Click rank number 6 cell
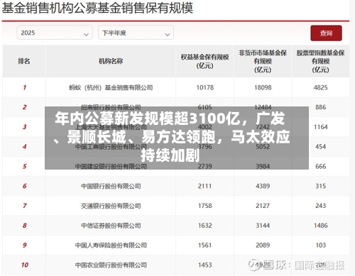The image size is (355, 276). [x=24, y=186]
